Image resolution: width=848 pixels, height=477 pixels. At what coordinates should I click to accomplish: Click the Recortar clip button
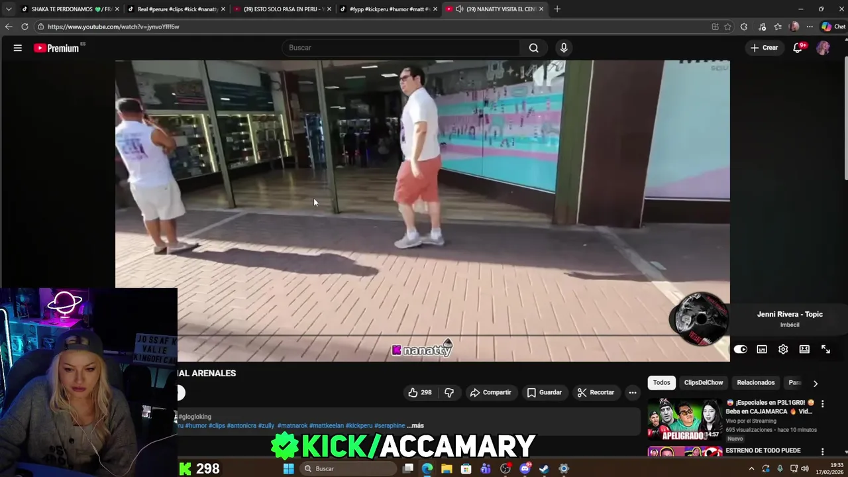[596, 392]
